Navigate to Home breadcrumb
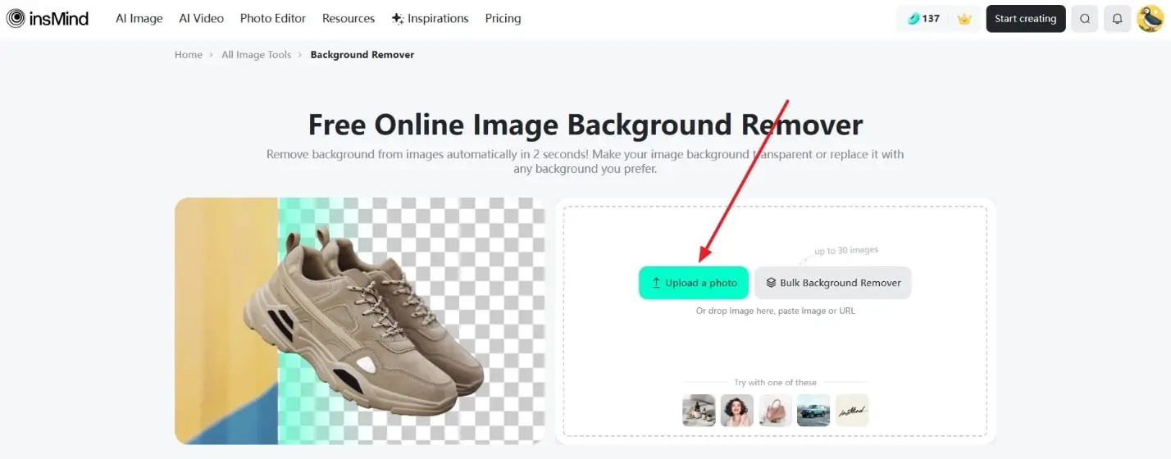This screenshot has height=459, width=1171. [189, 55]
